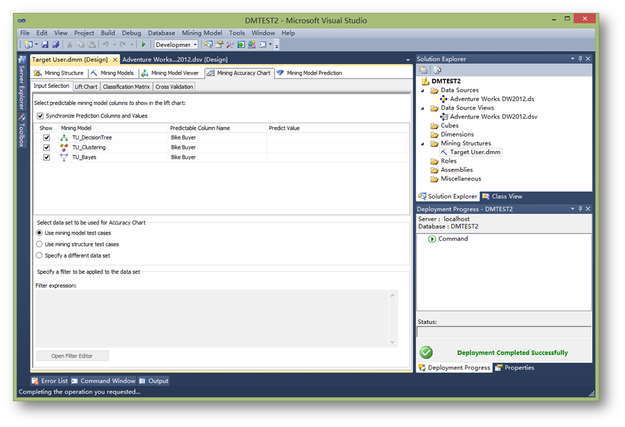Image resolution: width=625 pixels, height=427 pixels.
Task: Click the Open Filter Editor button
Action: click(x=72, y=356)
